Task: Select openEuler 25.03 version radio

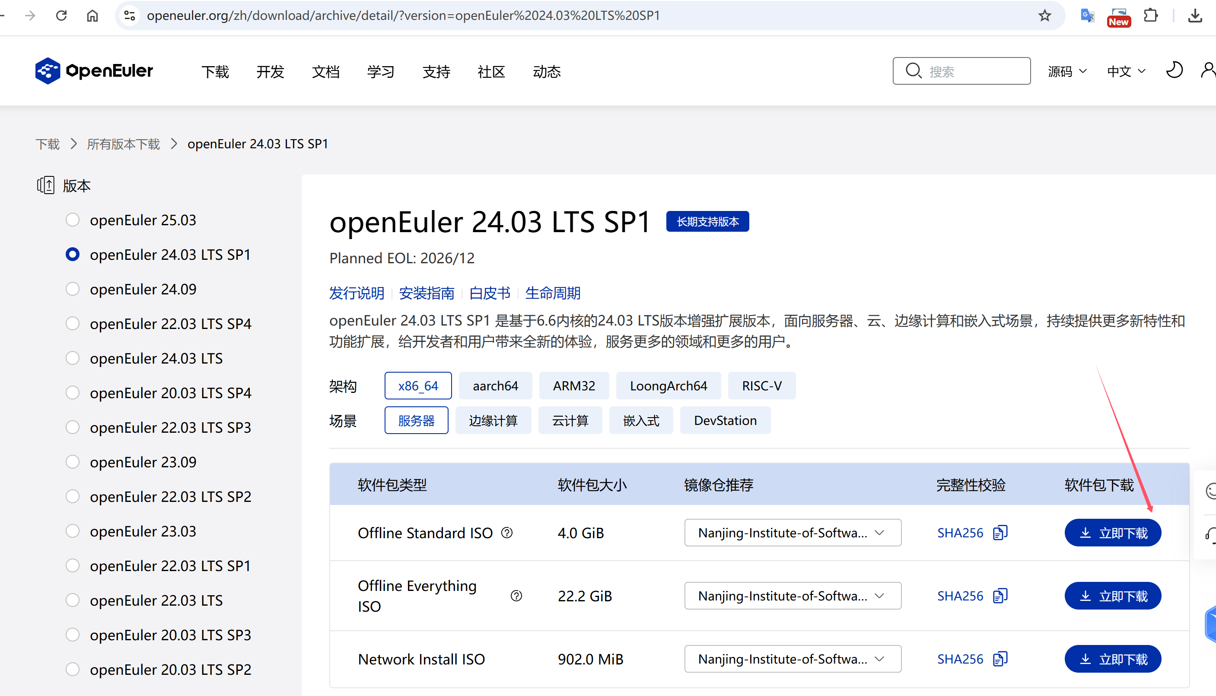Action: tap(73, 220)
